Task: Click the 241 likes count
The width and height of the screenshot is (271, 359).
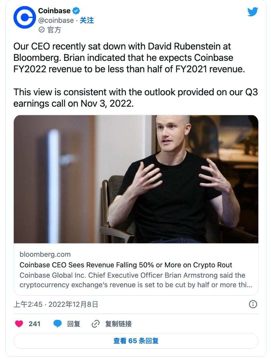Action: 34,324
